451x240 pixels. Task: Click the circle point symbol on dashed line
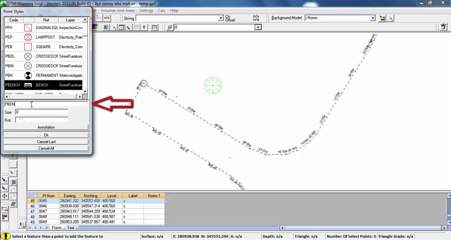pyautogui.click(x=144, y=84)
